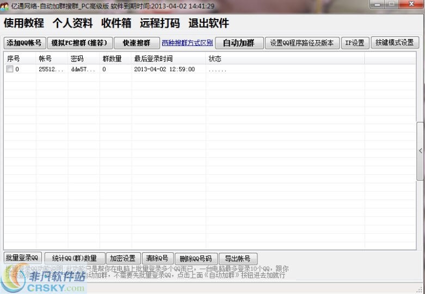Click the 导出帐号 button
Screen dimensions: 425x294
point(238,259)
